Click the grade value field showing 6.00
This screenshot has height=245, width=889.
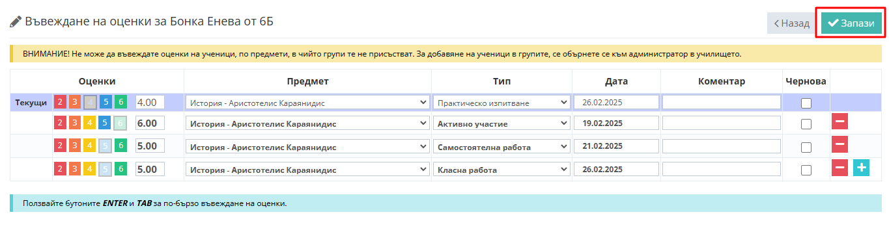(x=150, y=123)
